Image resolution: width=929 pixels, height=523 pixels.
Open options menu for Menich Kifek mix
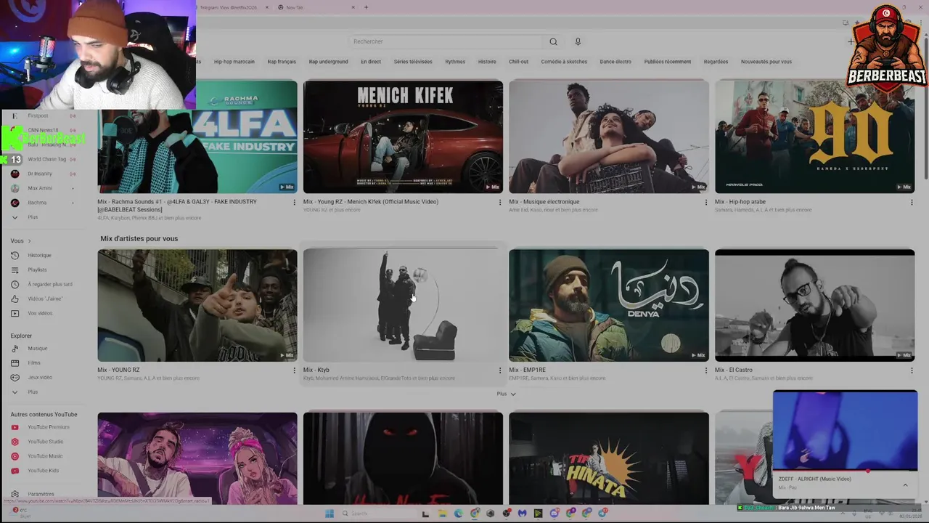[500, 202]
